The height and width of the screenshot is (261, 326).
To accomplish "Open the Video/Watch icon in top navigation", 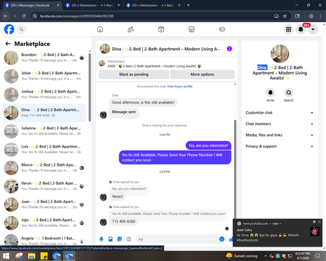I will pyautogui.click(x=161, y=29).
